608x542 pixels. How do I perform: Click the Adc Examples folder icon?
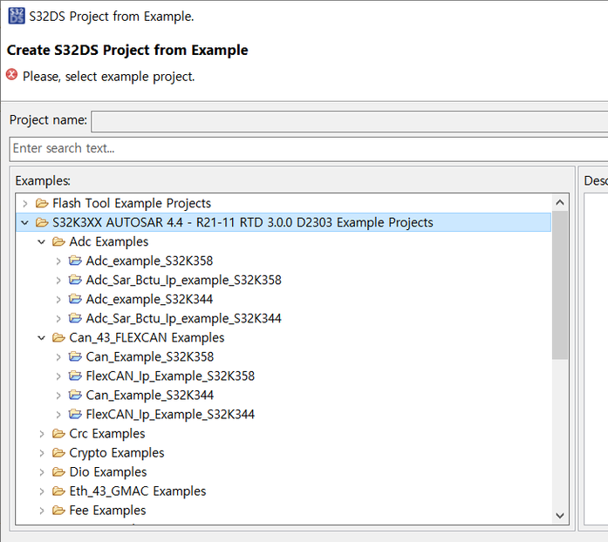(x=58, y=241)
